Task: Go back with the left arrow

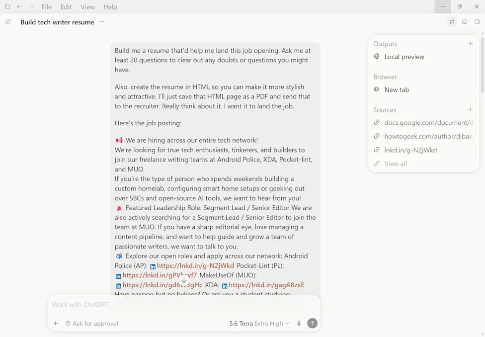Action: click(19, 6)
